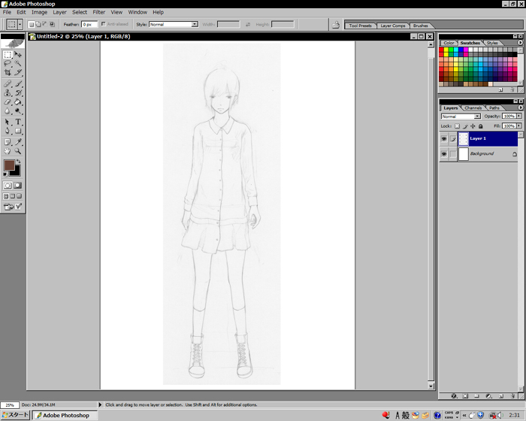Open the marquee Style dropdown
The height and width of the screenshot is (421, 526).
coord(195,24)
